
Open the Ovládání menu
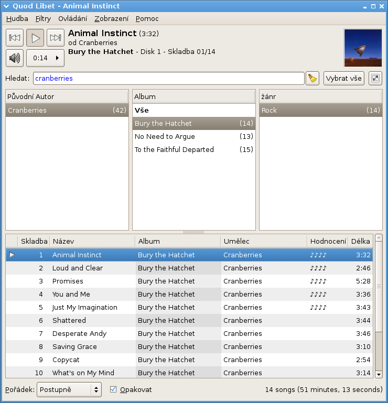point(72,19)
